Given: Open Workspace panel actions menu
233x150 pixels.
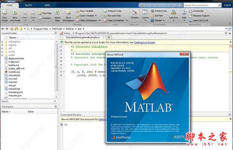Looking at the screenshot, I should tap(56, 106).
